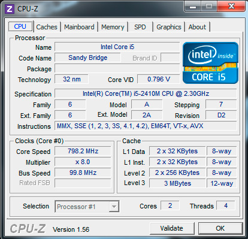Switch to the Graphics tab
The image size is (248, 239).
(x=169, y=27)
